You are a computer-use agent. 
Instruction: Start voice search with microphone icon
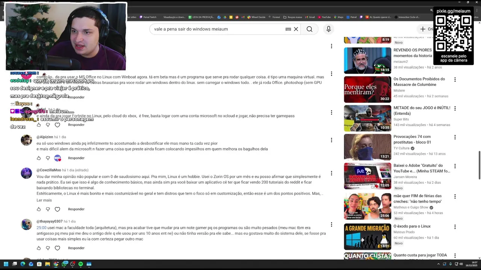pos(328,29)
